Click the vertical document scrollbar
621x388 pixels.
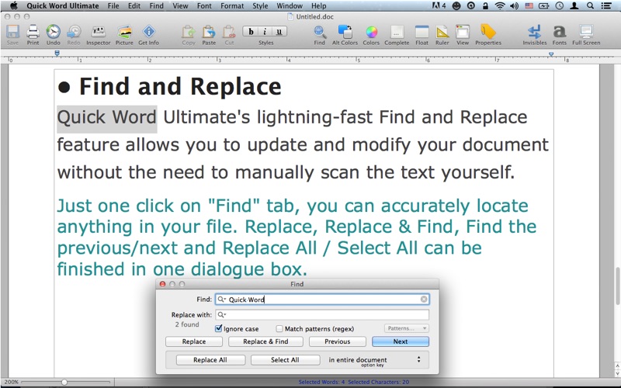[617, 286]
